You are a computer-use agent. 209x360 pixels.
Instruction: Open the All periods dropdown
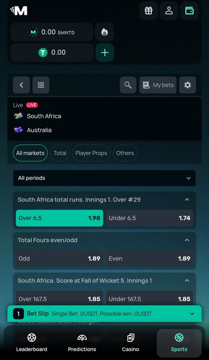coord(104,178)
